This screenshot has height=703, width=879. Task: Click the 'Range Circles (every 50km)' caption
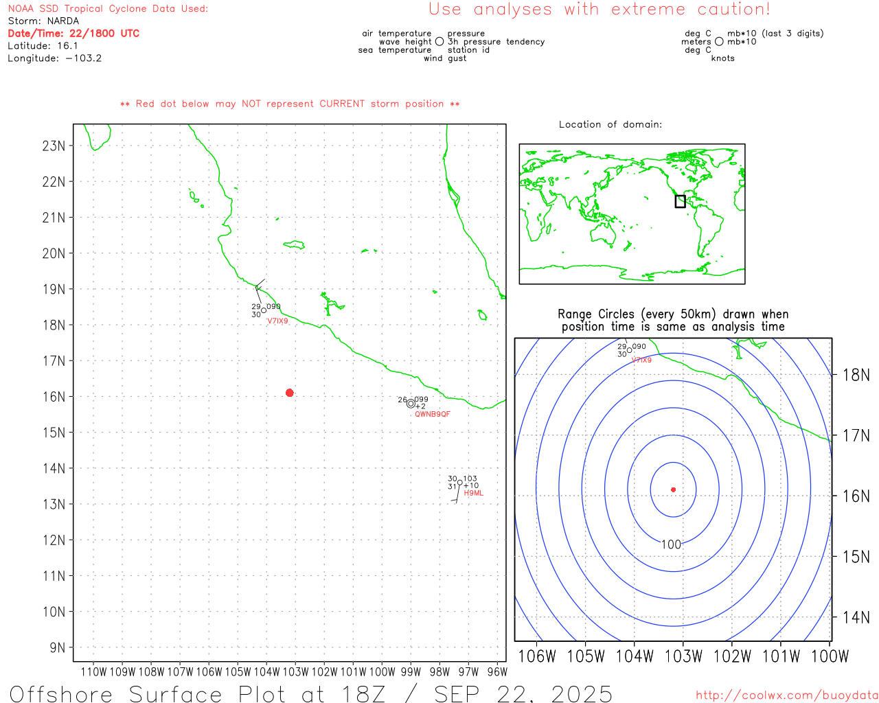(x=673, y=321)
